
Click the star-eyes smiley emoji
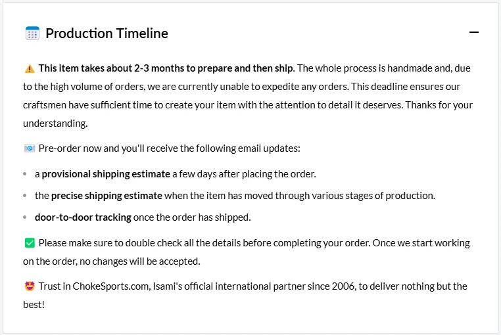[x=30, y=286]
